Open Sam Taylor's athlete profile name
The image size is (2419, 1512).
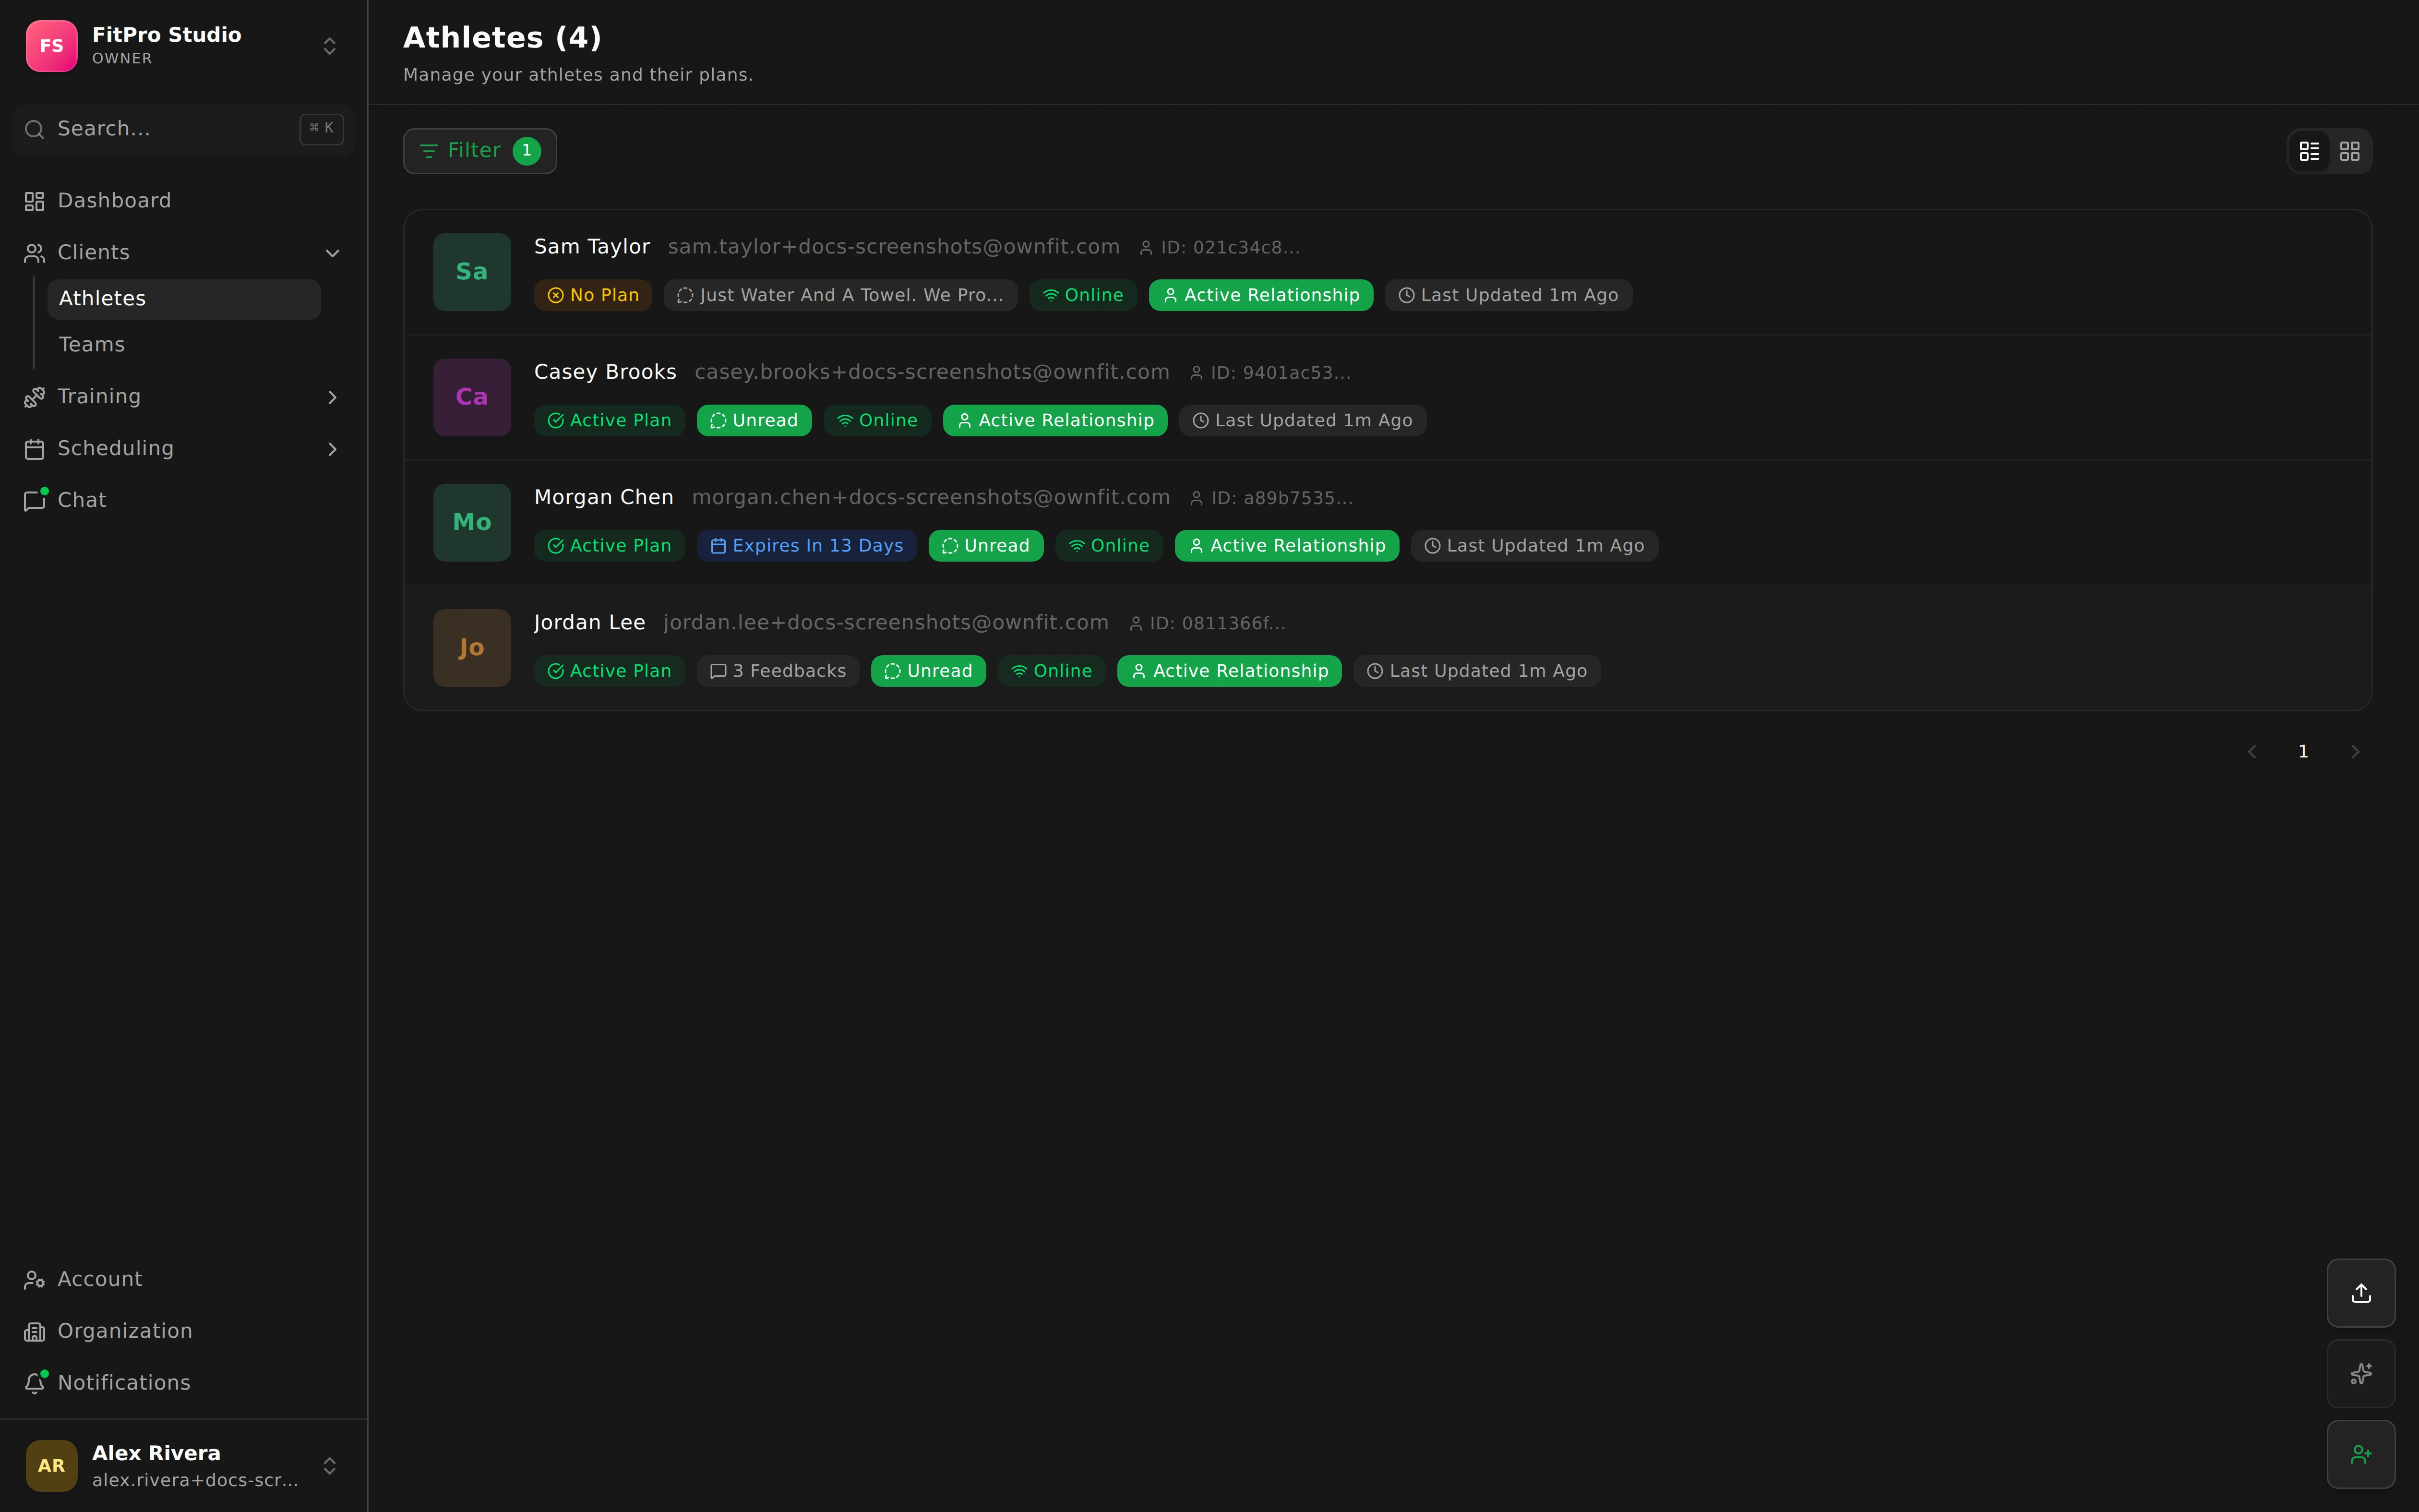tap(592, 247)
